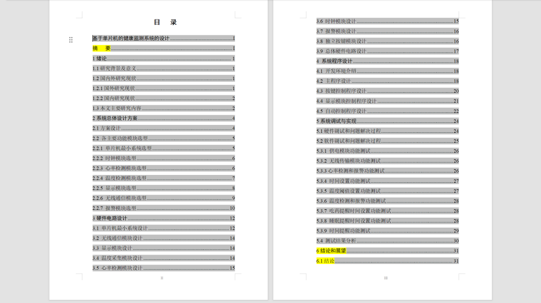The image size is (541, 303).
Task: Click the 2.2.3 心率检测模块选型 entry
Action: point(119,168)
